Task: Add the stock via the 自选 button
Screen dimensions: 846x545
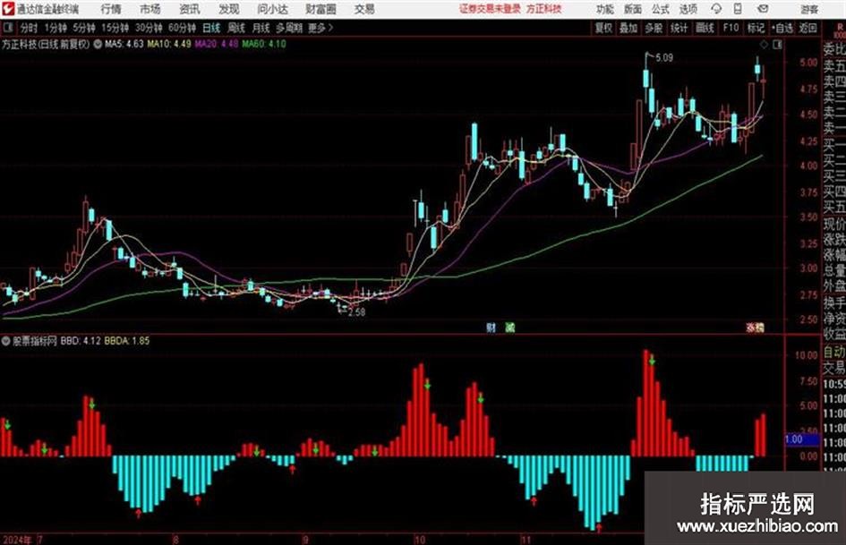Action: pos(782,28)
